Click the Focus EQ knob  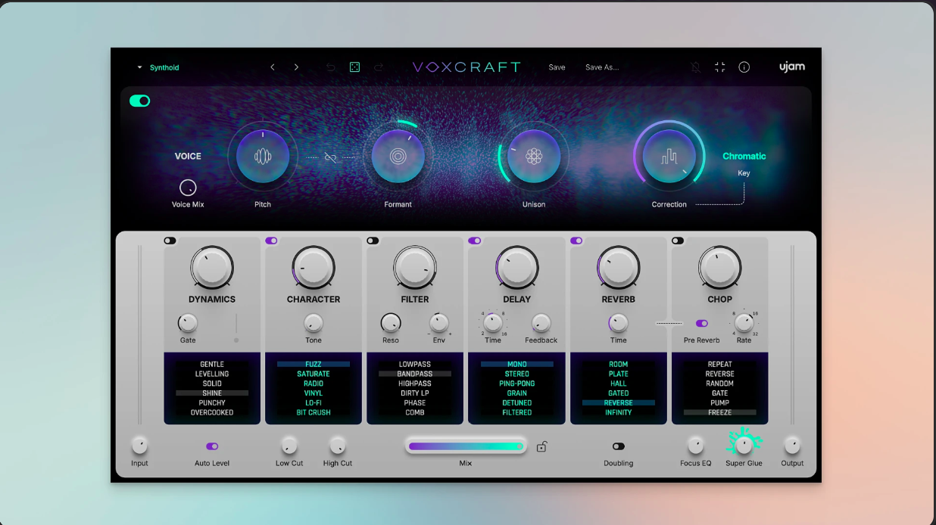click(695, 445)
